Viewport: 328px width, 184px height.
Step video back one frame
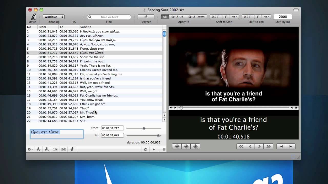coord(292,108)
